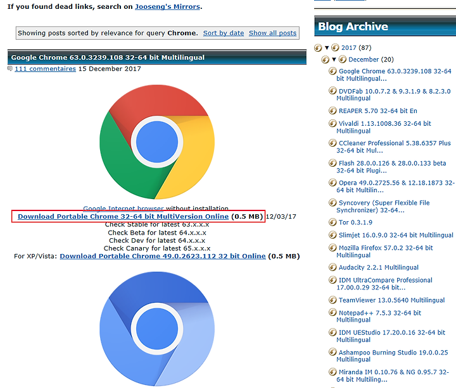Screen dimensions: 456x388
Task: Click the swirl icon left of the 2017 toggle
Action: point(318,47)
